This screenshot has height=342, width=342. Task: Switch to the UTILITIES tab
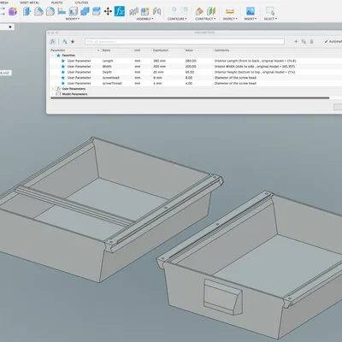[x=81, y=3]
